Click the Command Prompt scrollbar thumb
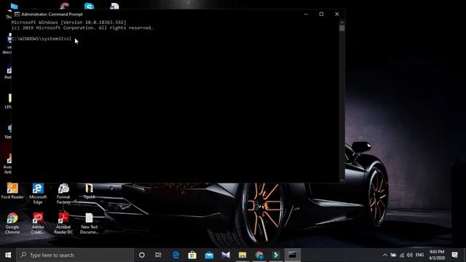This screenshot has height=262, width=466. (x=342, y=28)
